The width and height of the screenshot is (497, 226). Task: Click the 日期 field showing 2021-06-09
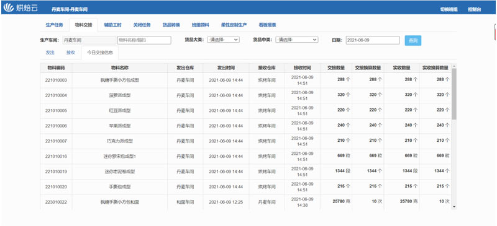pos(373,40)
